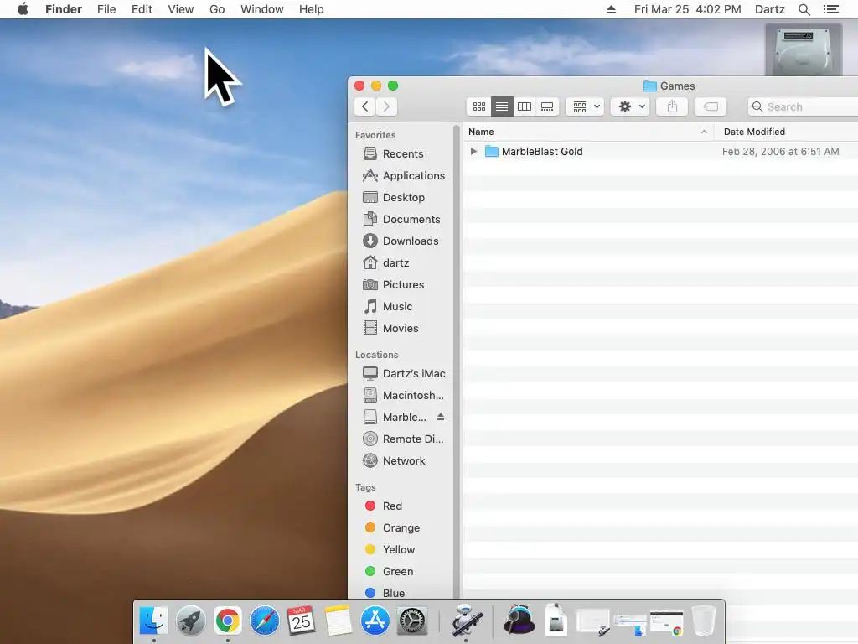Switch Finder to list view
Image resolution: width=858 pixels, height=644 pixels.
pos(502,106)
